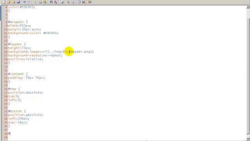Open the Replace tool icon
Image resolution: width=250 pixels, height=141 pixels.
pos(55,2)
